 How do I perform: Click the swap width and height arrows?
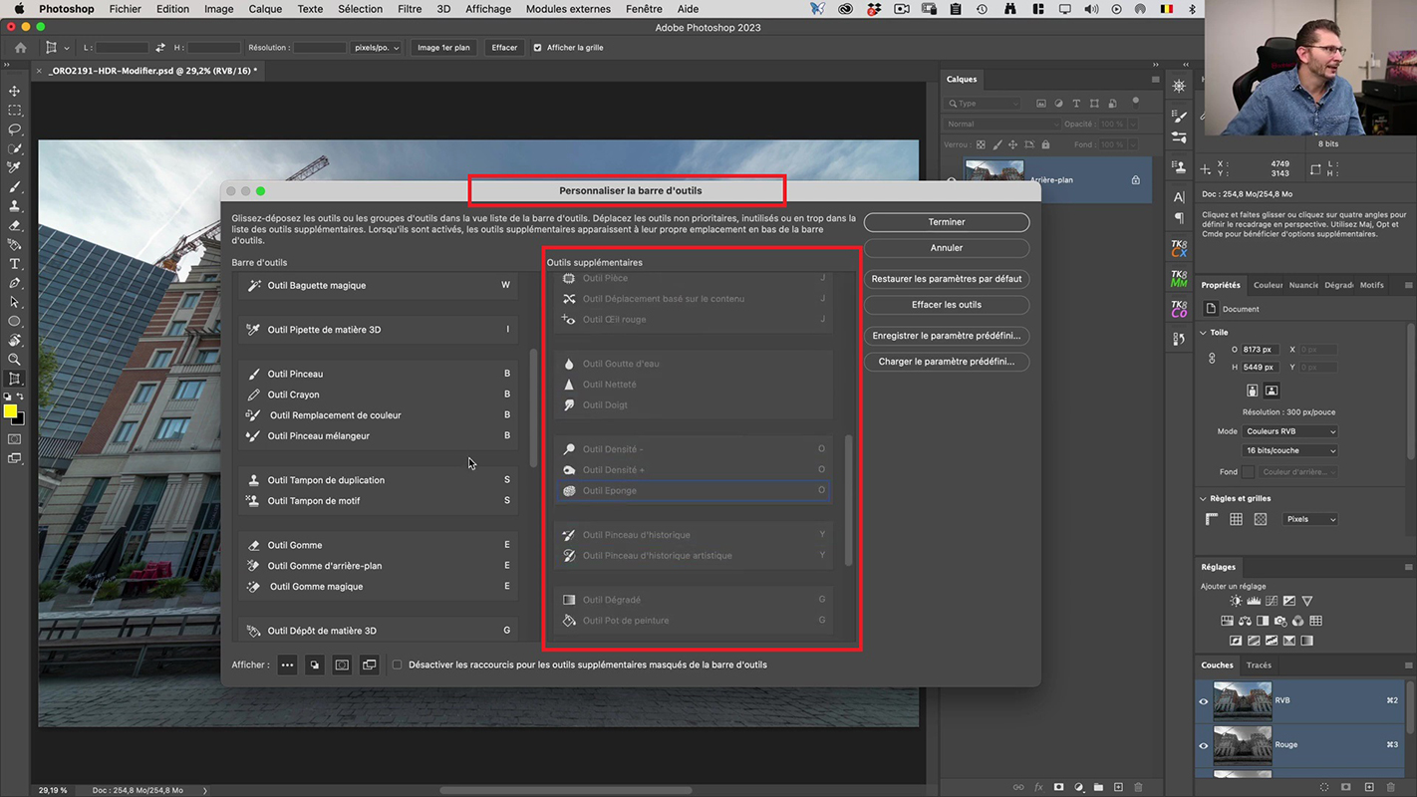click(160, 48)
